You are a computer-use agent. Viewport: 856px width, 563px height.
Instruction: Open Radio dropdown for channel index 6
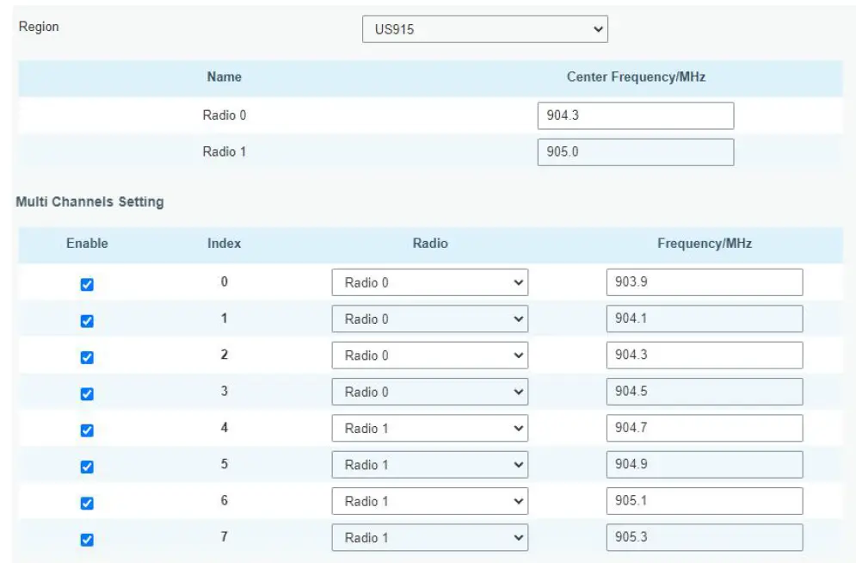click(x=429, y=501)
